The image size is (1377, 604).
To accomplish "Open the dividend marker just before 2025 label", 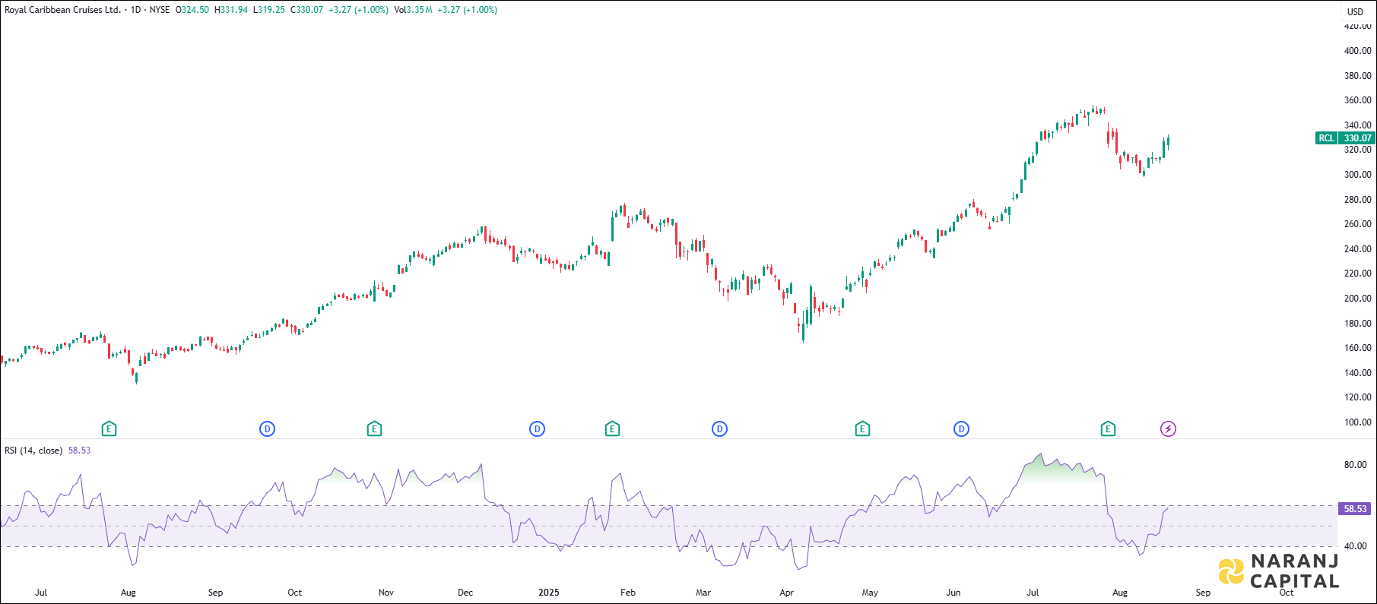I will [537, 429].
